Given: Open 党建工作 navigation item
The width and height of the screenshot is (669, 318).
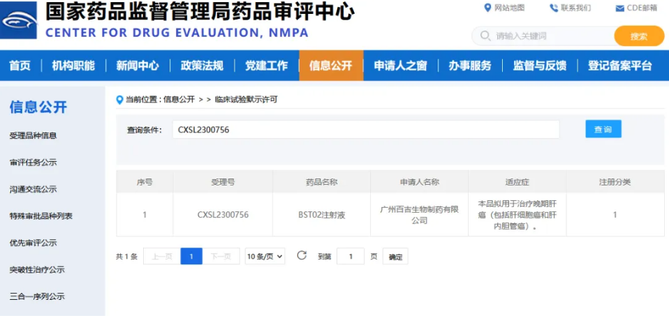Looking at the screenshot, I should [266, 66].
